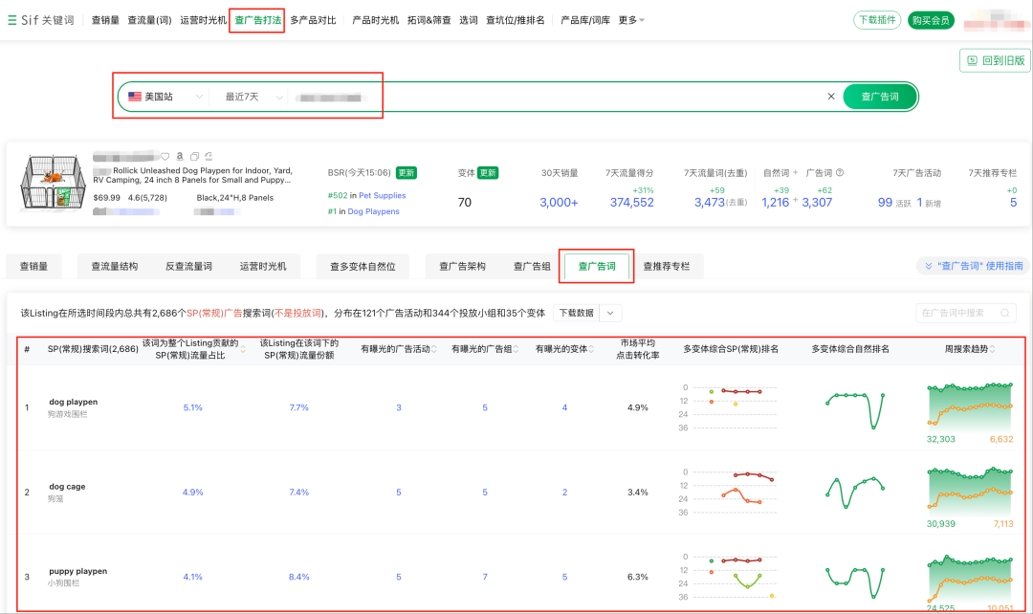The height and width of the screenshot is (614, 1033).
Task: Expand the 更多 menu in top navigation
Action: point(631,20)
